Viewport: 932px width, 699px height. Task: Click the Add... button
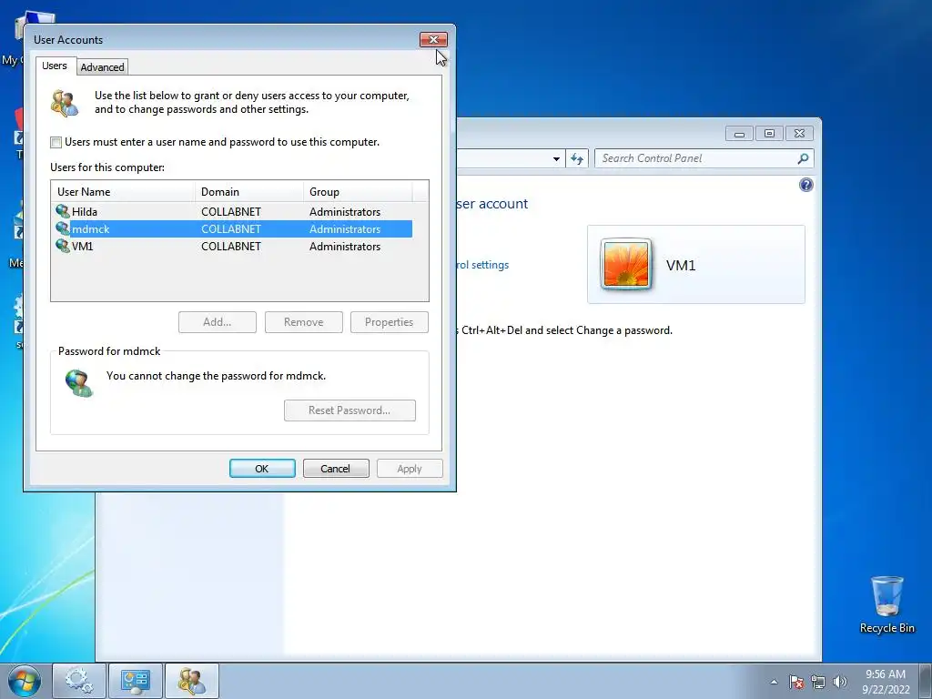[217, 322]
